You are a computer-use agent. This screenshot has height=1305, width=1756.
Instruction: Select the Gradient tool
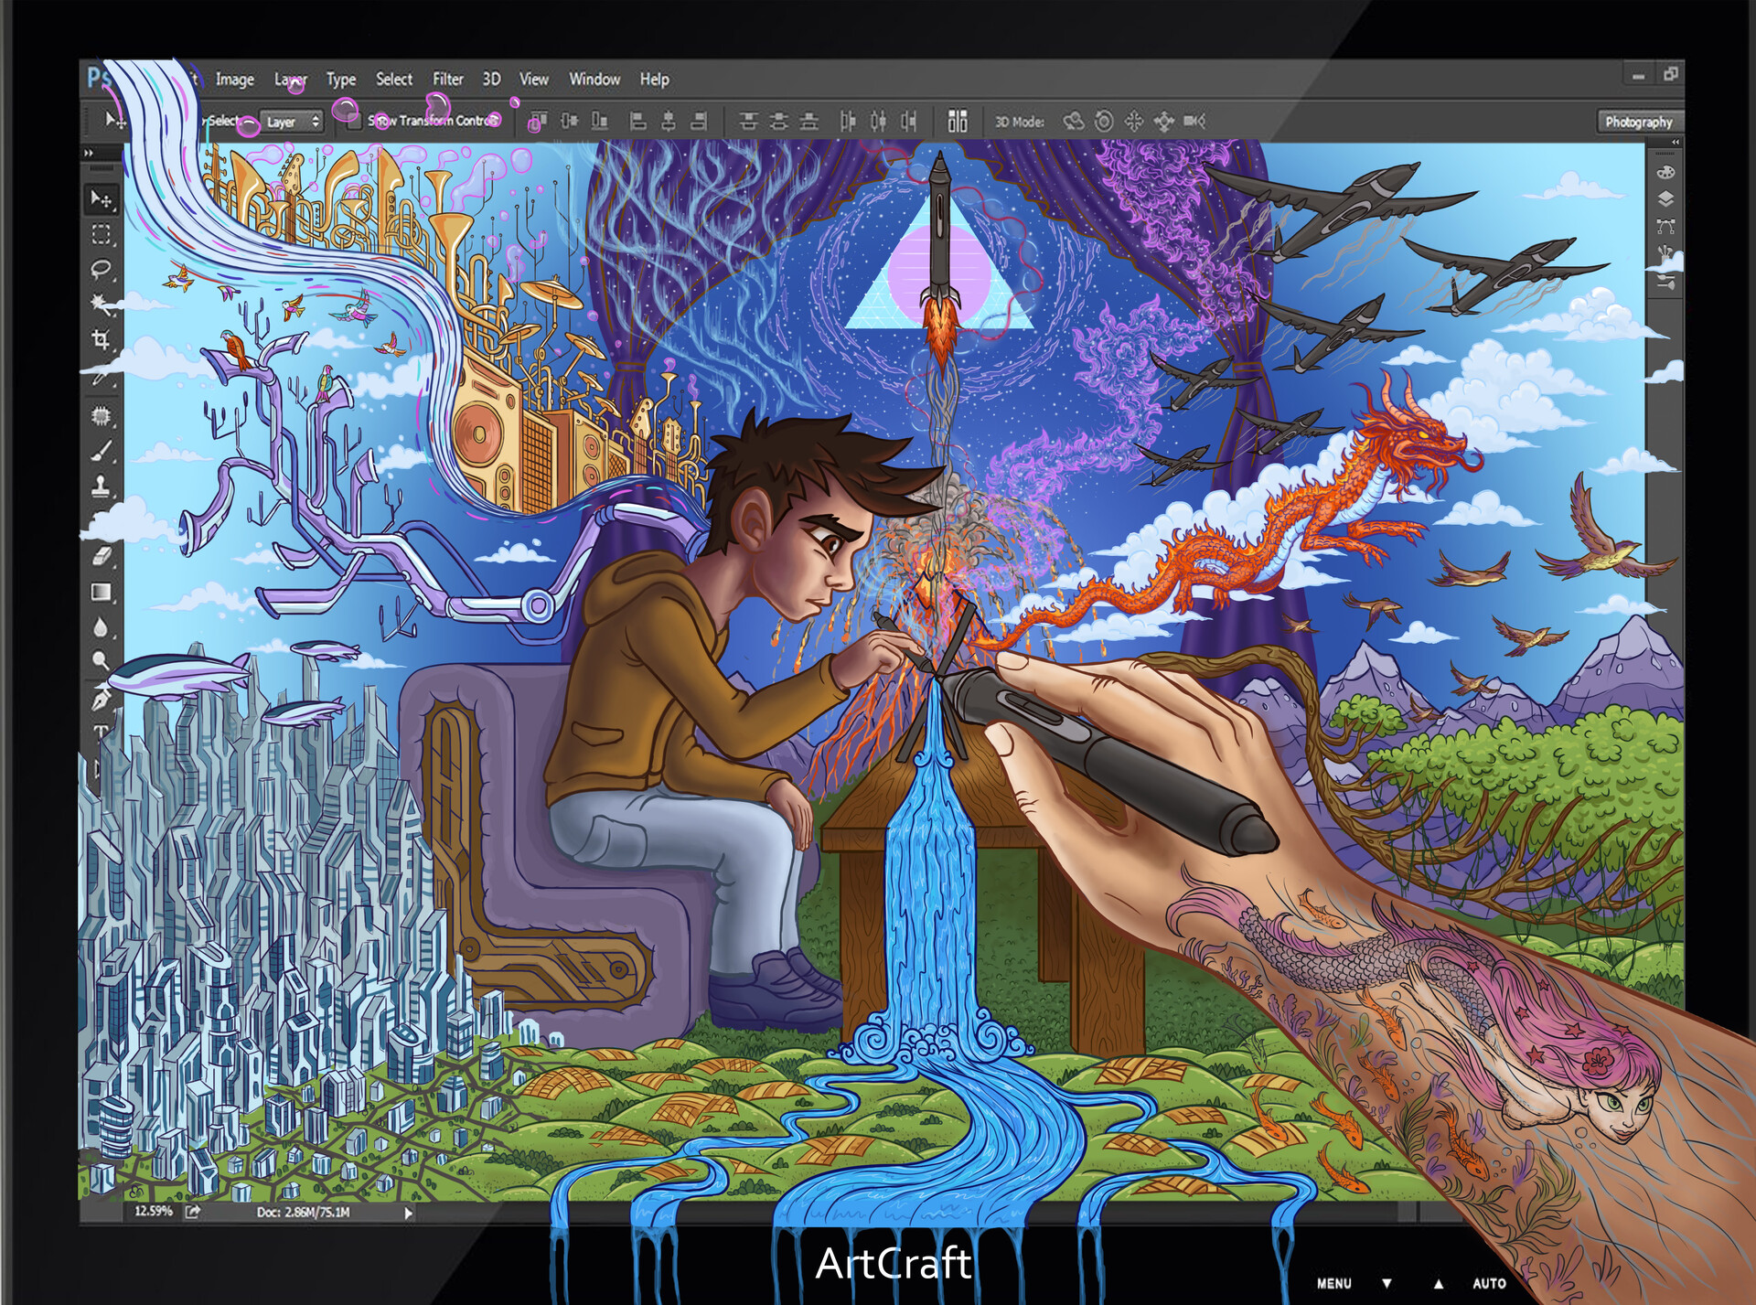coord(101,592)
